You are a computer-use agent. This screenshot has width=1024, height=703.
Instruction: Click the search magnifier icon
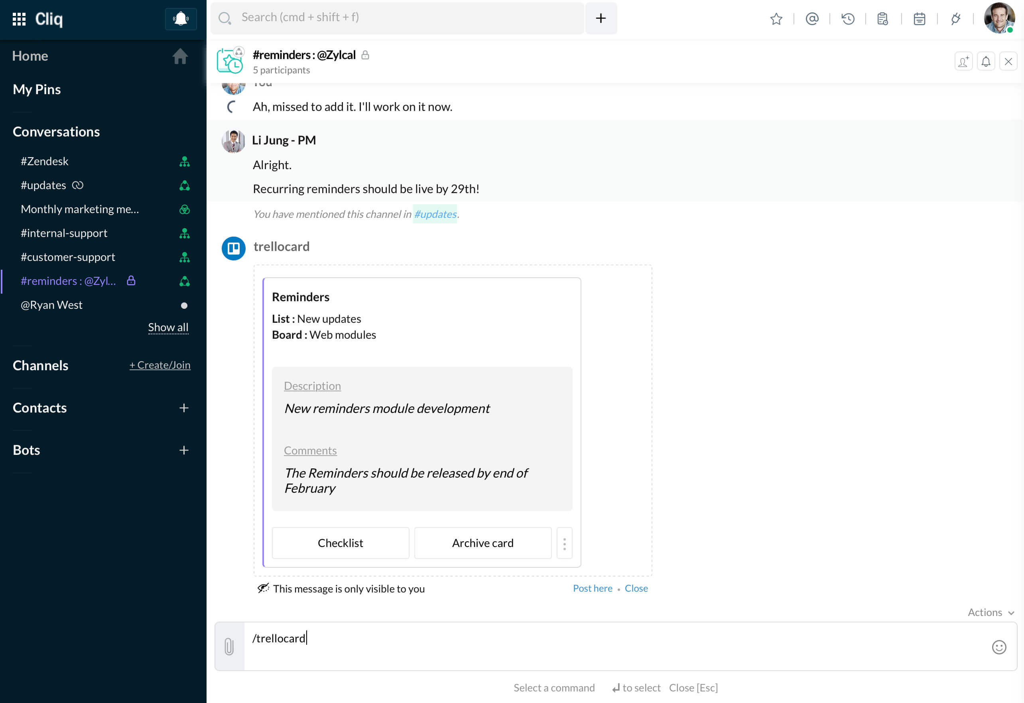(225, 18)
